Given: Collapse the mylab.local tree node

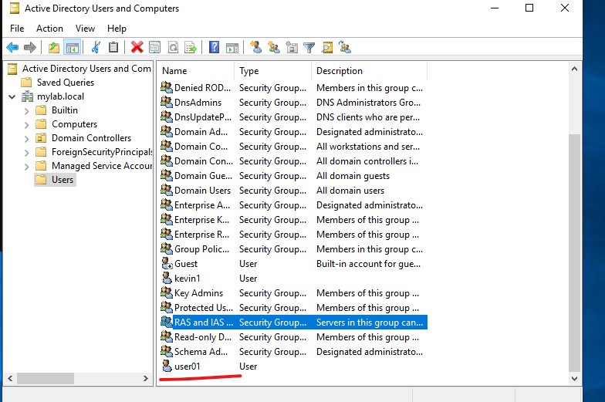Looking at the screenshot, I should (x=12, y=96).
